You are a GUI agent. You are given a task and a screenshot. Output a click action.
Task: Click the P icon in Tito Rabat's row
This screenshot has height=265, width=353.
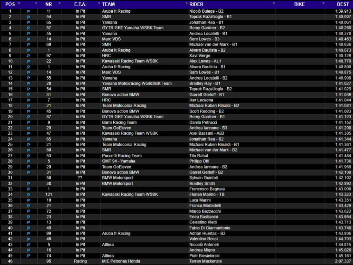click(29, 156)
